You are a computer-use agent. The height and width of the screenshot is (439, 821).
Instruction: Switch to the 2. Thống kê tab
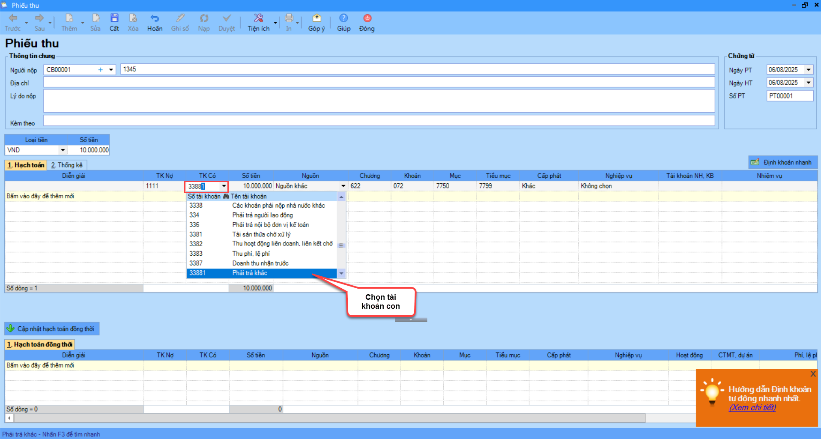pos(67,165)
